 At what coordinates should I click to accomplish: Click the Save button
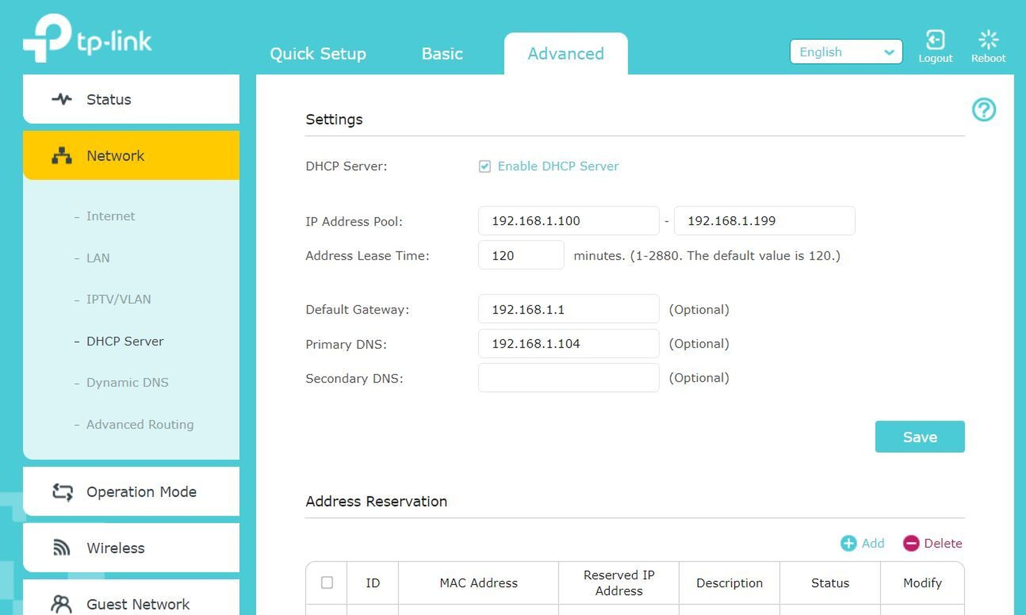(920, 437)
